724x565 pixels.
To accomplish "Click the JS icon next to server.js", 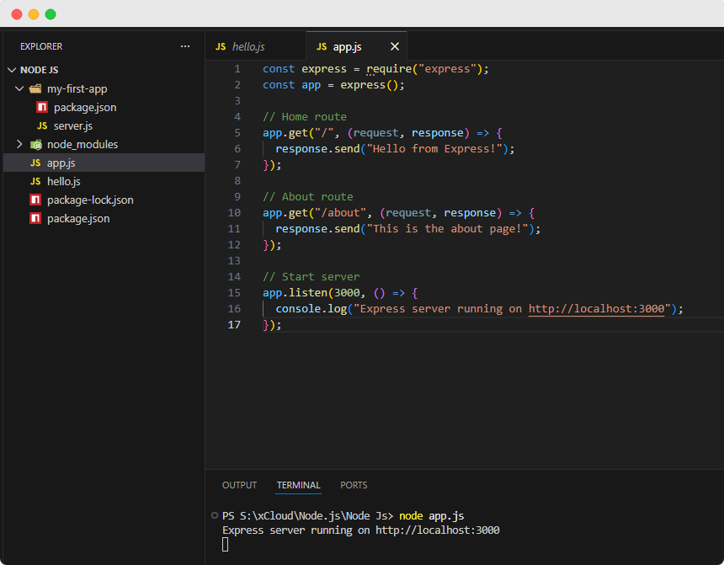I will [42, 126].
